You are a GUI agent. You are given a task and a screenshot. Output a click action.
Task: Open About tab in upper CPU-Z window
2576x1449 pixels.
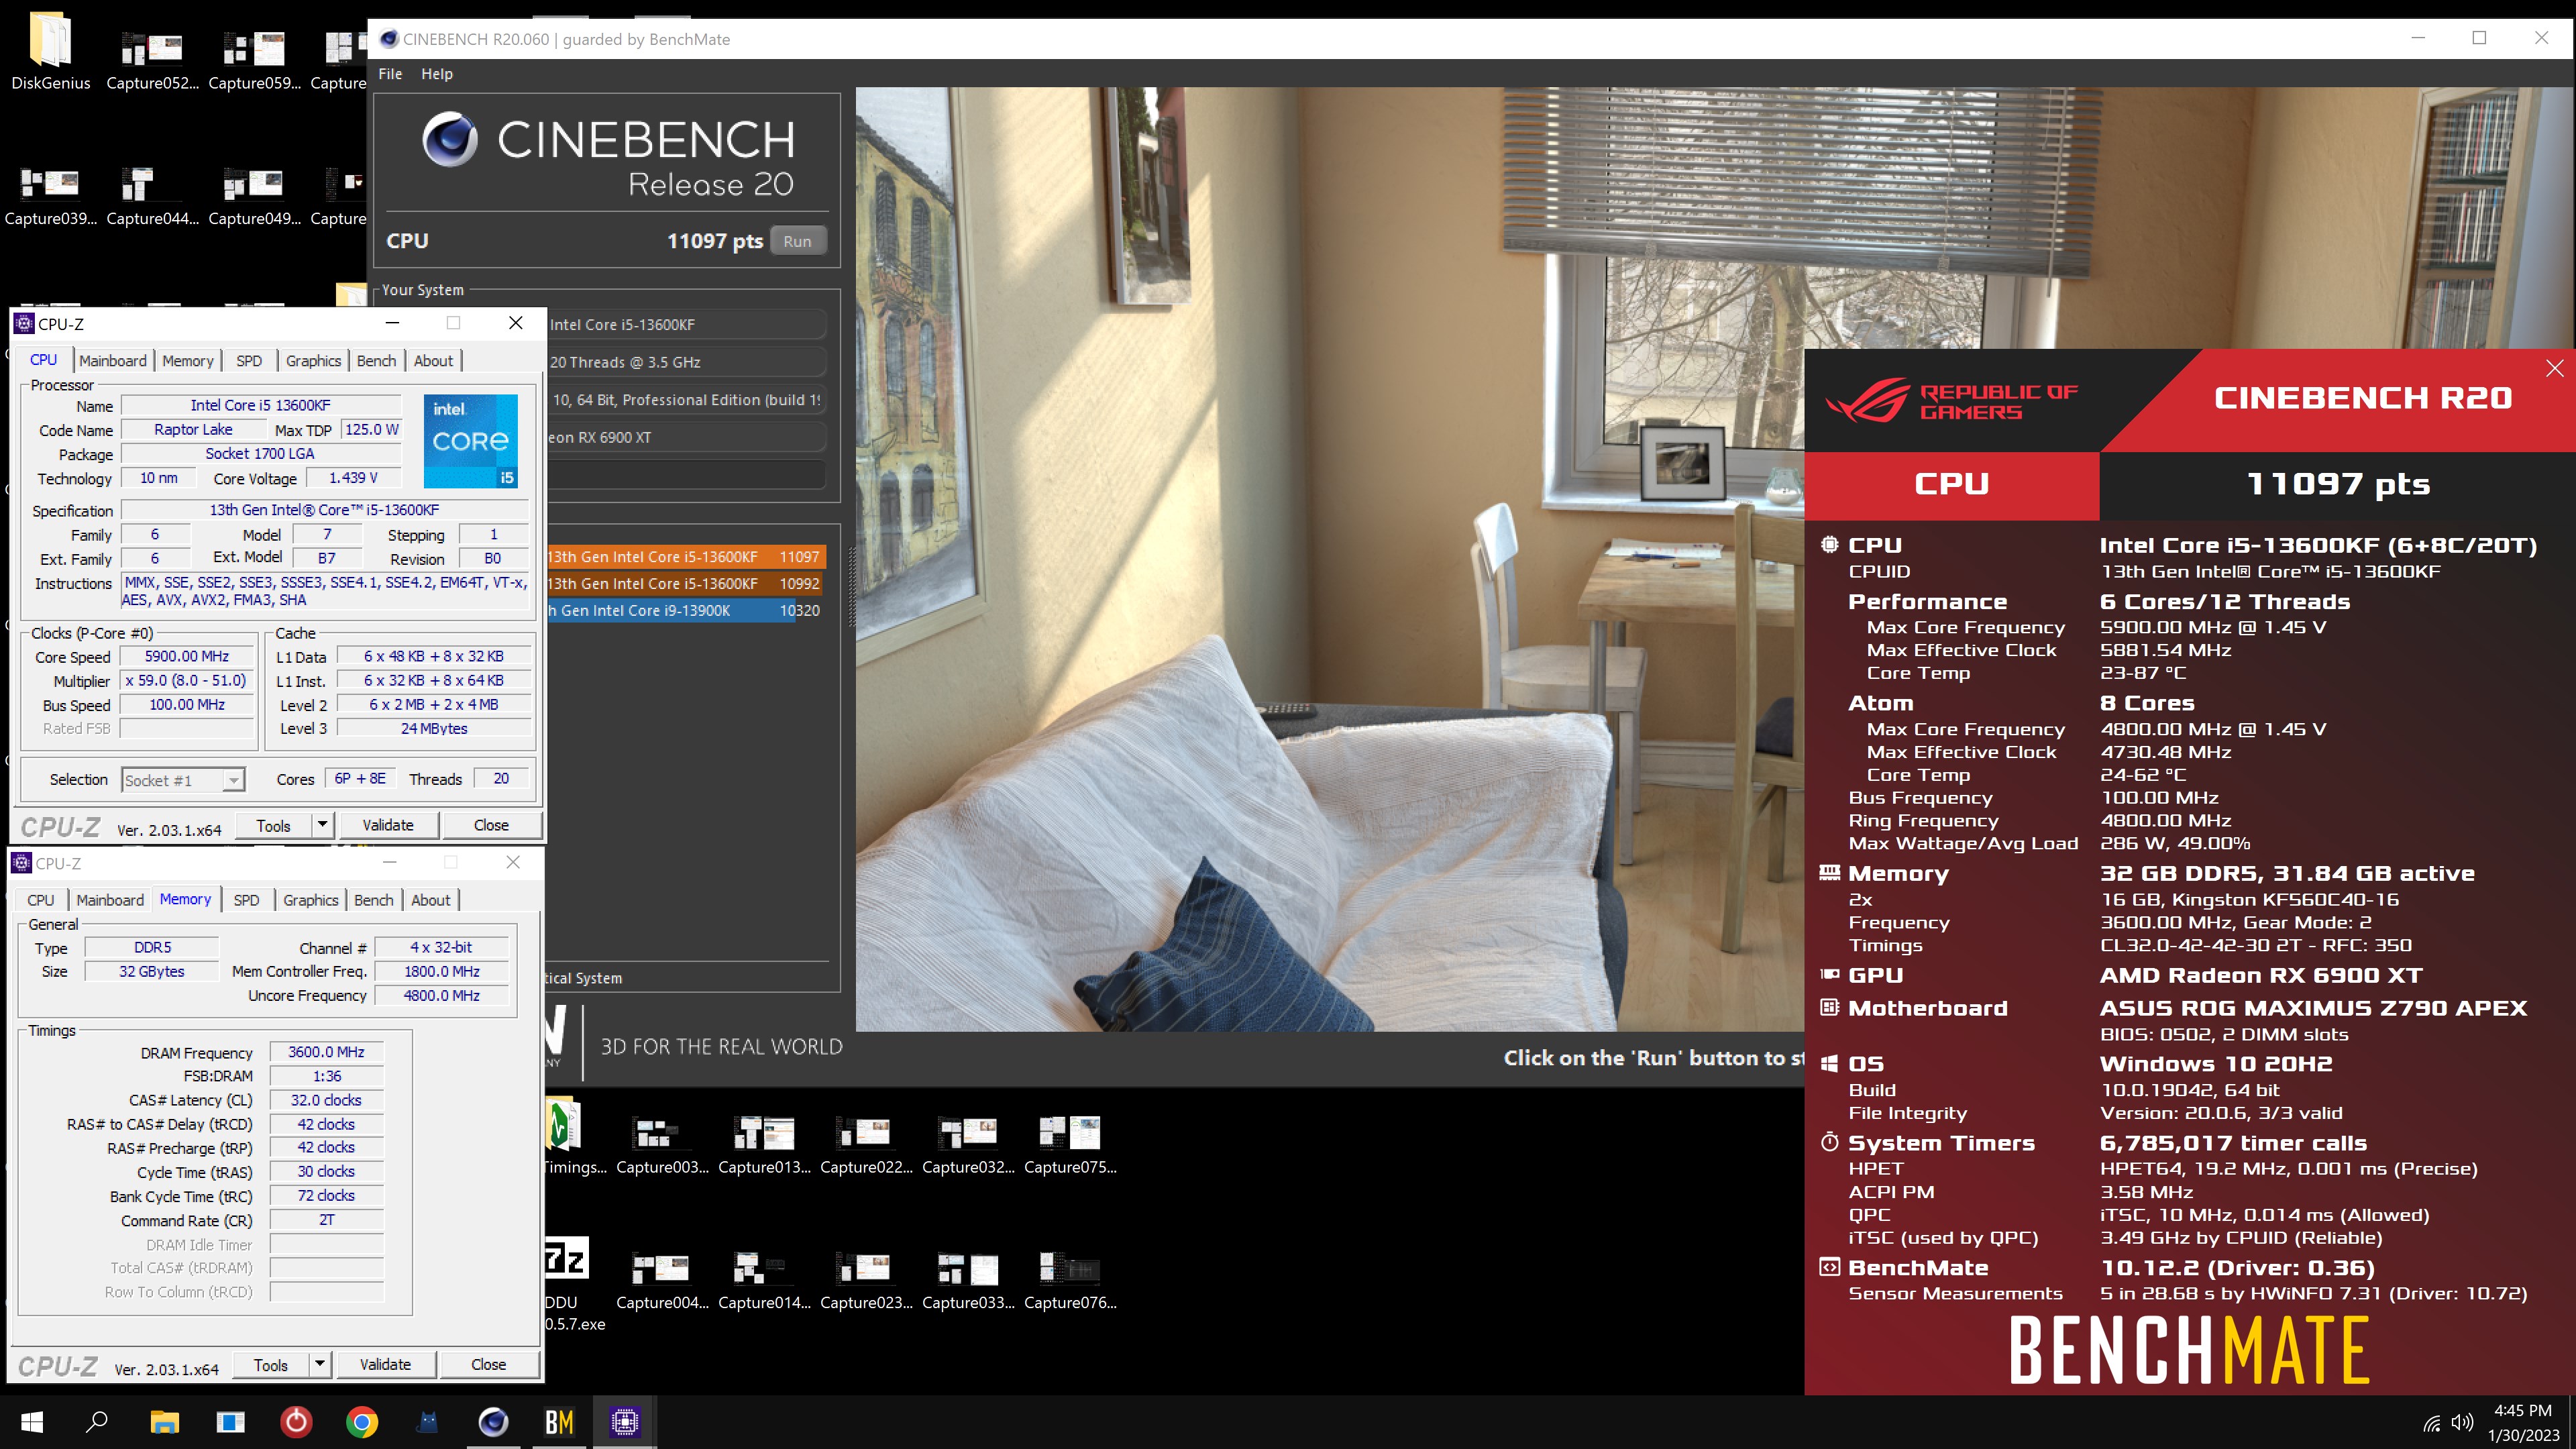433,361
